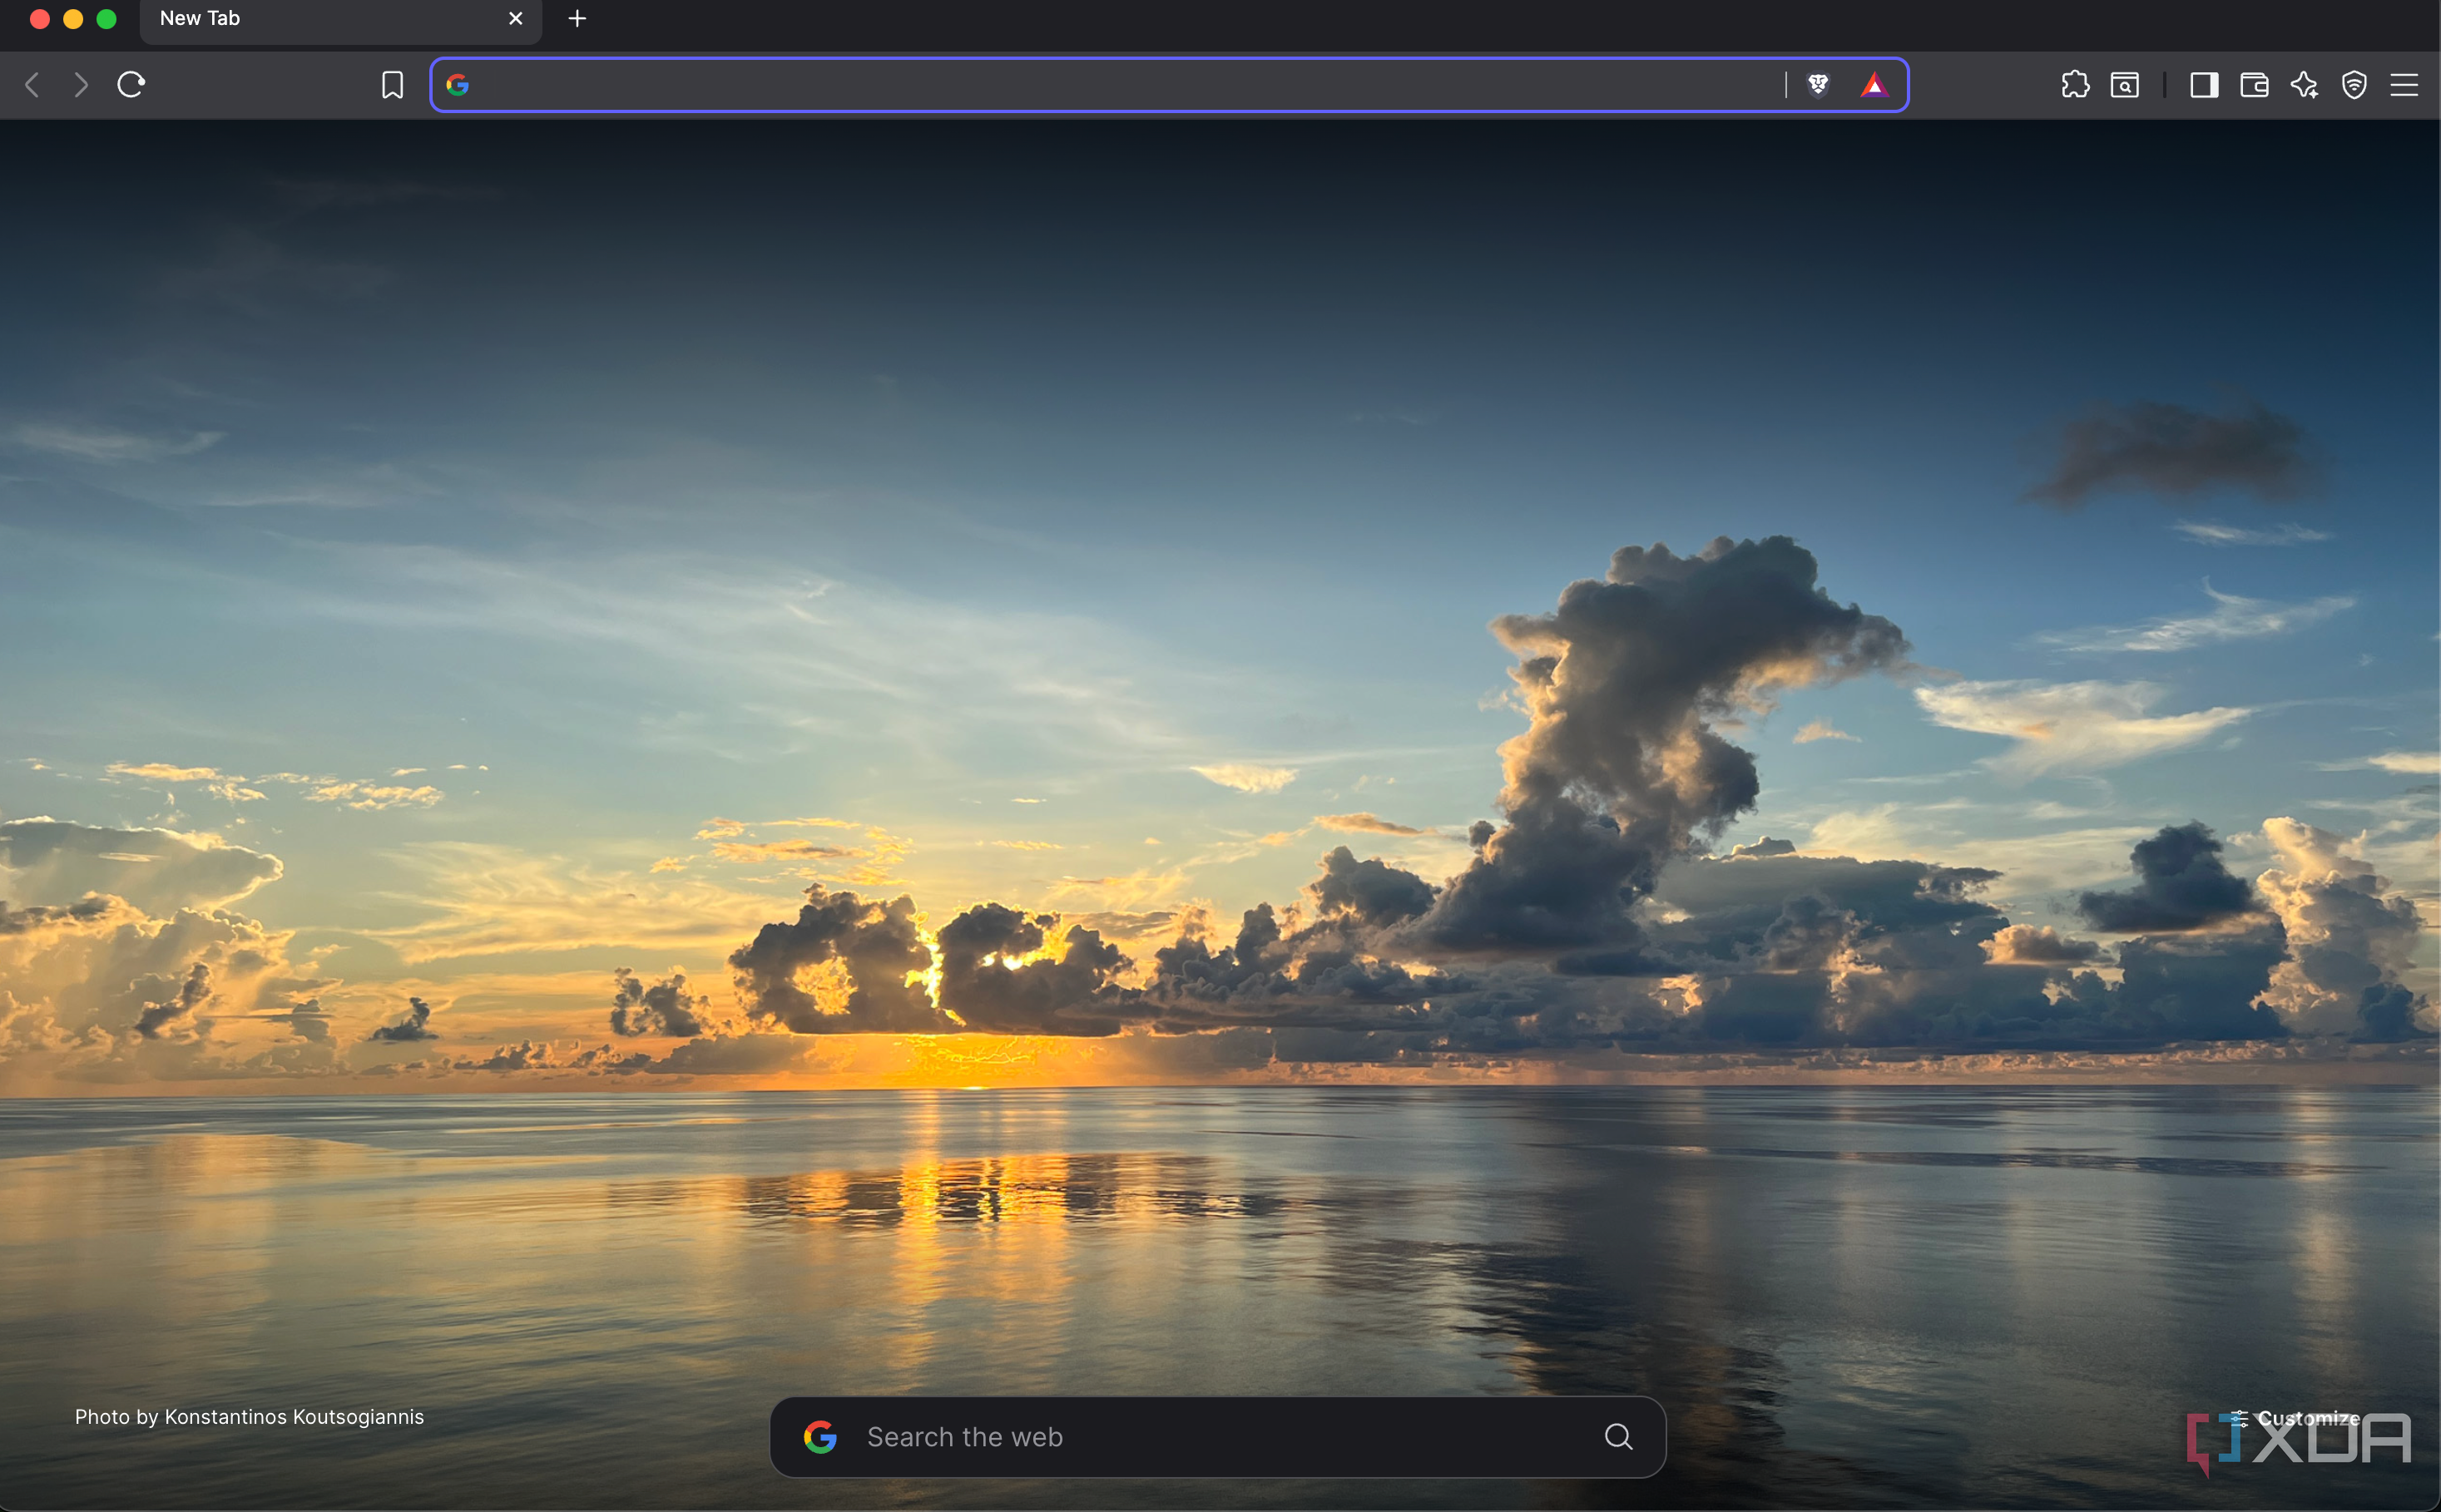Open Brave Wallet icon

tap(2254, 85)
